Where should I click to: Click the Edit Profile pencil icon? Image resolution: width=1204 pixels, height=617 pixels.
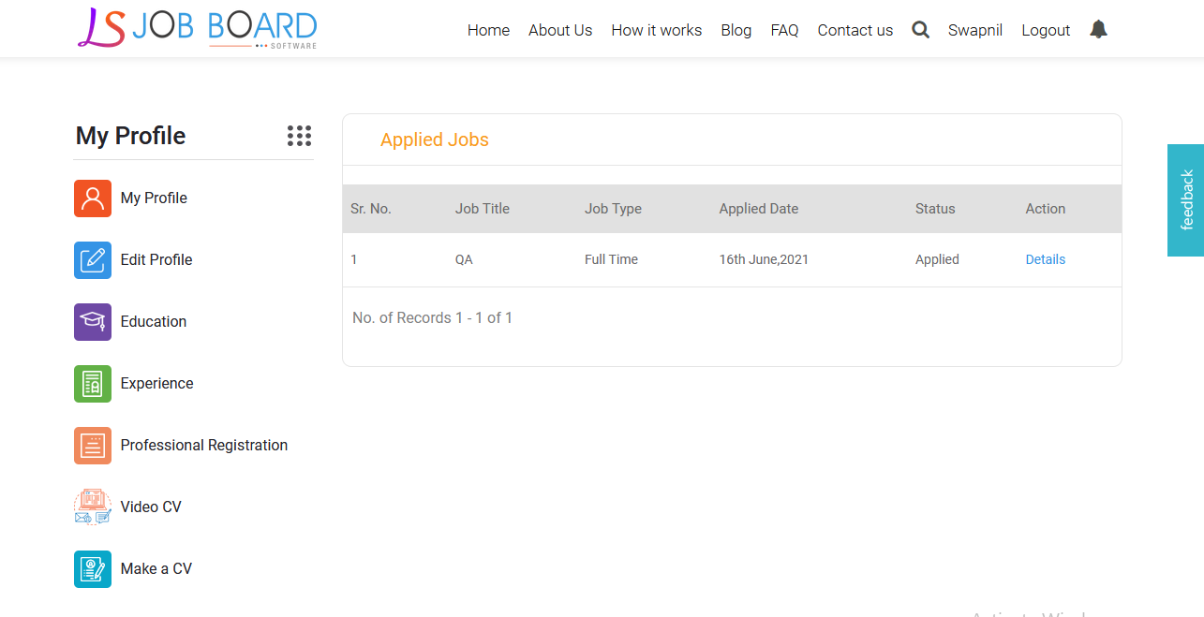coord(92,259)
